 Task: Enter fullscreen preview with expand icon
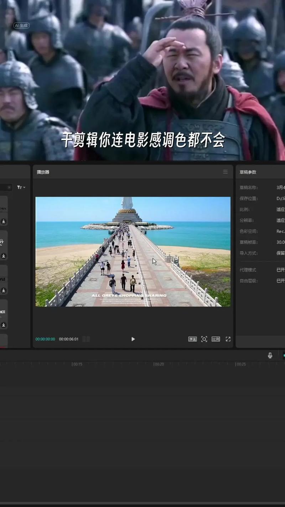(228, 339)
